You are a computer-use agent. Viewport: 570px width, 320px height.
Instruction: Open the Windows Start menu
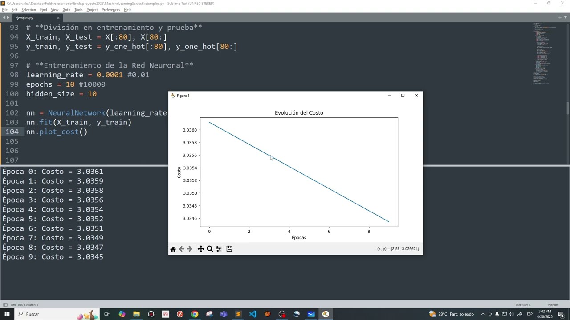[8, 314]
